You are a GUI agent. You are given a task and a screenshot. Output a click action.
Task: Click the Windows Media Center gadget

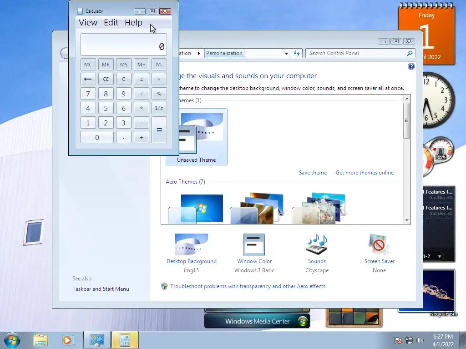click(x=257, y=321)
